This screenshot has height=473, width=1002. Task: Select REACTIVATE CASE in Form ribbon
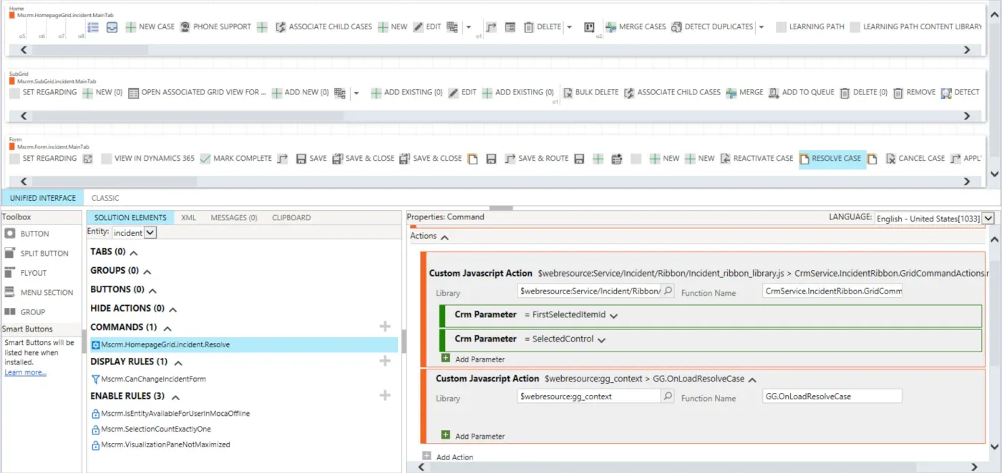(x=757, y=159)
